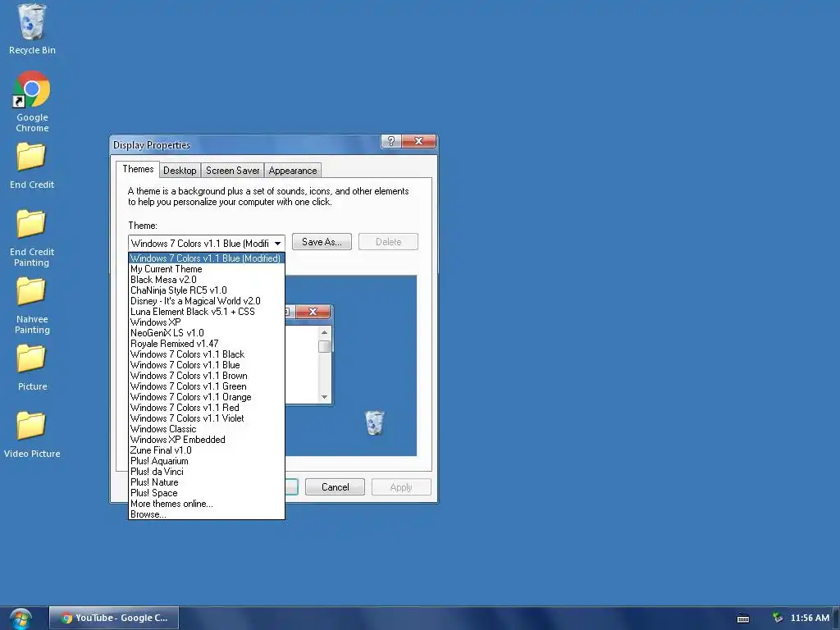The image size is (840, 630).
Task: Click the preview window close button
Action: pyautogui.click(x=313, y=311)
